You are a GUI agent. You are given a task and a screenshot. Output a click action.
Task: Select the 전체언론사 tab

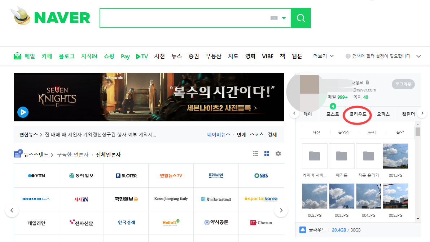(108, 155)
